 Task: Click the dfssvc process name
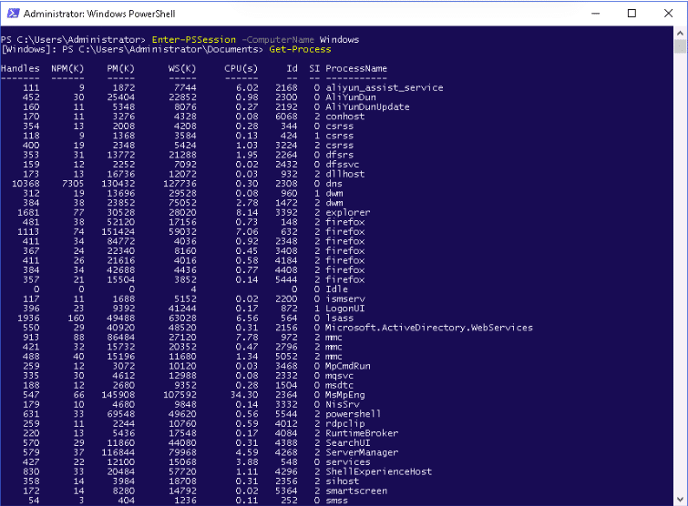point(343,165)
